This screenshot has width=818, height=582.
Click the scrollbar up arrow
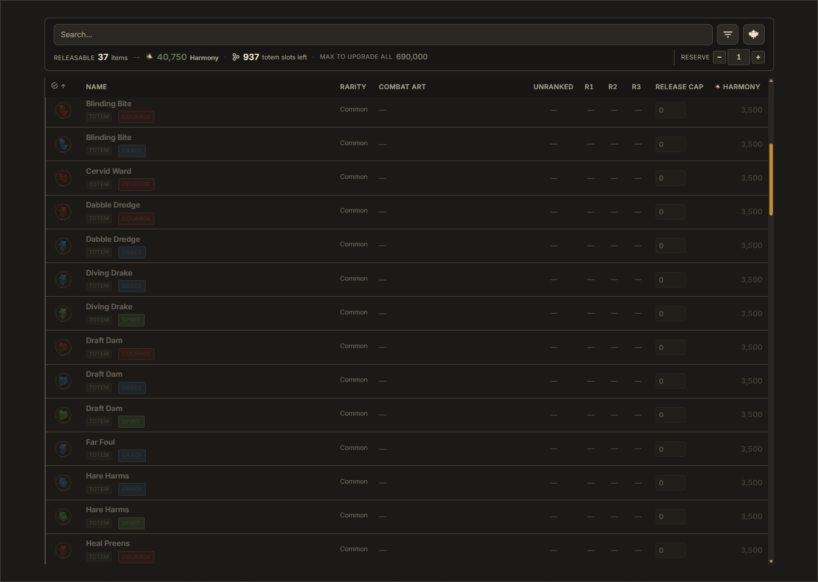(x=771, y=81)
